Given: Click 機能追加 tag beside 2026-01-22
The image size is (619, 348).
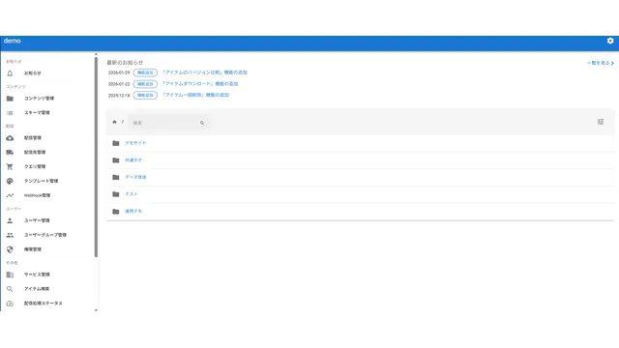Looking at the screenshot, I should click(x=145, y=84).
